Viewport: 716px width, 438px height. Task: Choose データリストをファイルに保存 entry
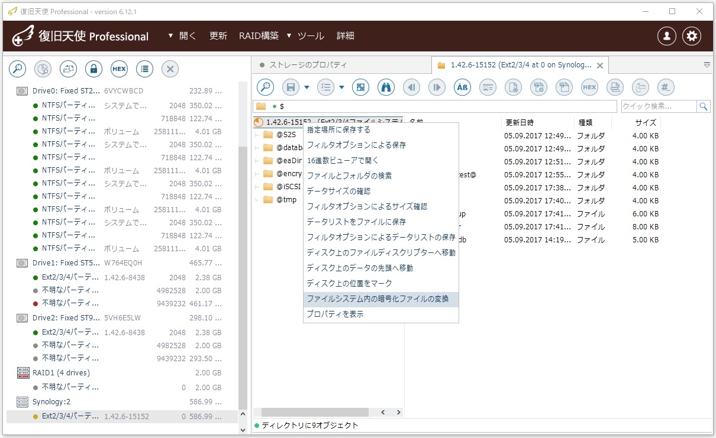(381, 222)
